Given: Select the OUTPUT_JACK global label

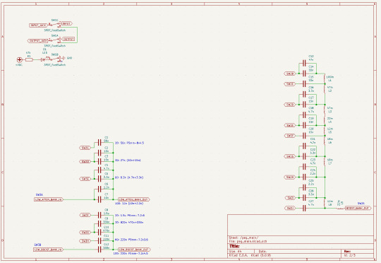Looking at the screenshot, I should coord(38,41).
